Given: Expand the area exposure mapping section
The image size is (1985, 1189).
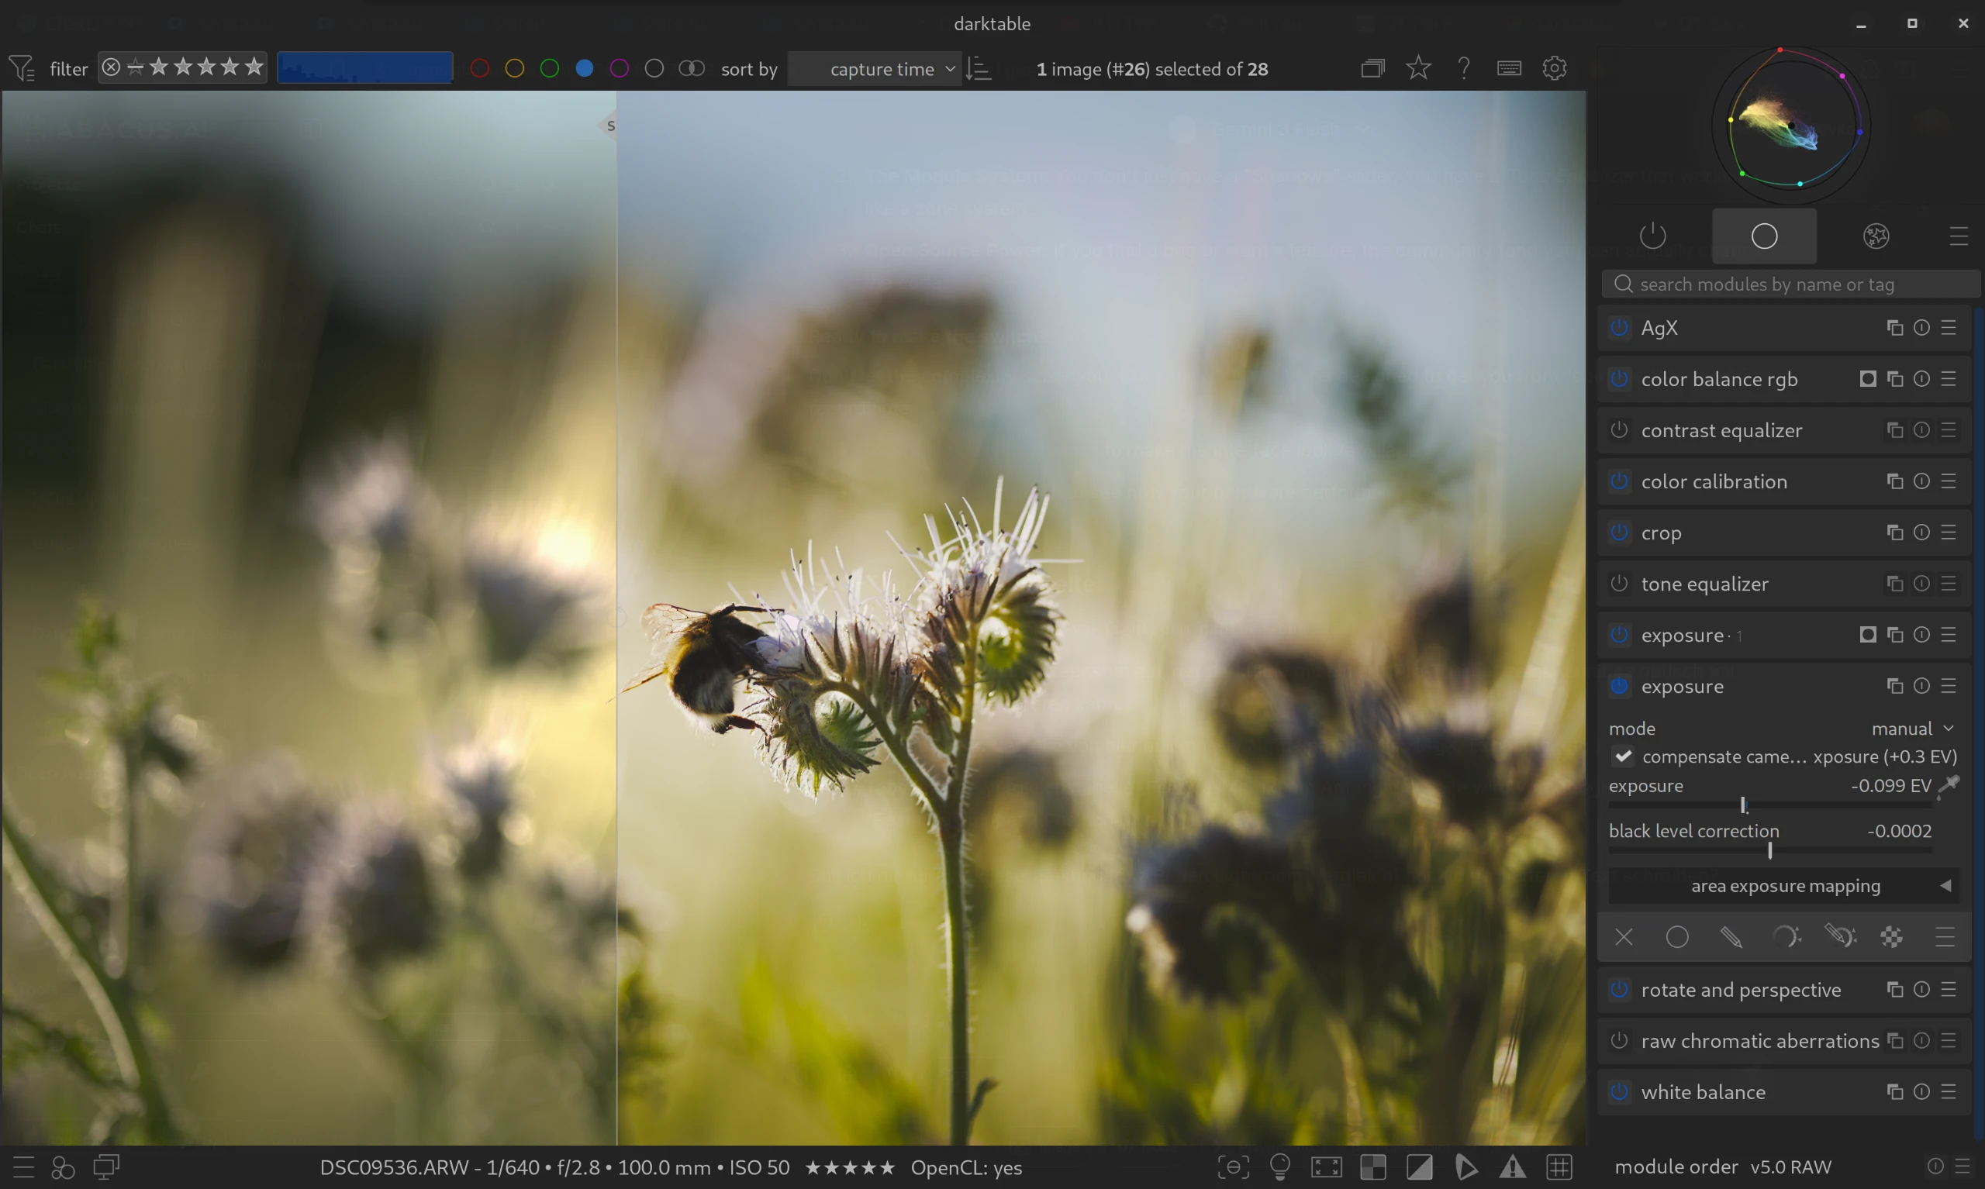Looking at the screenshot, I should point(1784,886).
